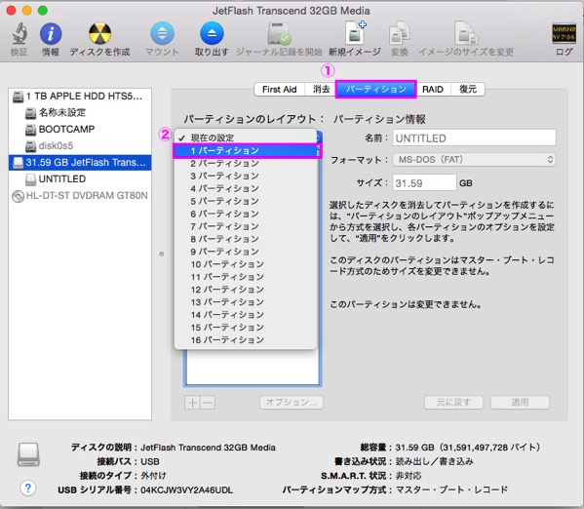Open the フォーマット MS-DOS (FAT) dropdown

click(474, 160)
